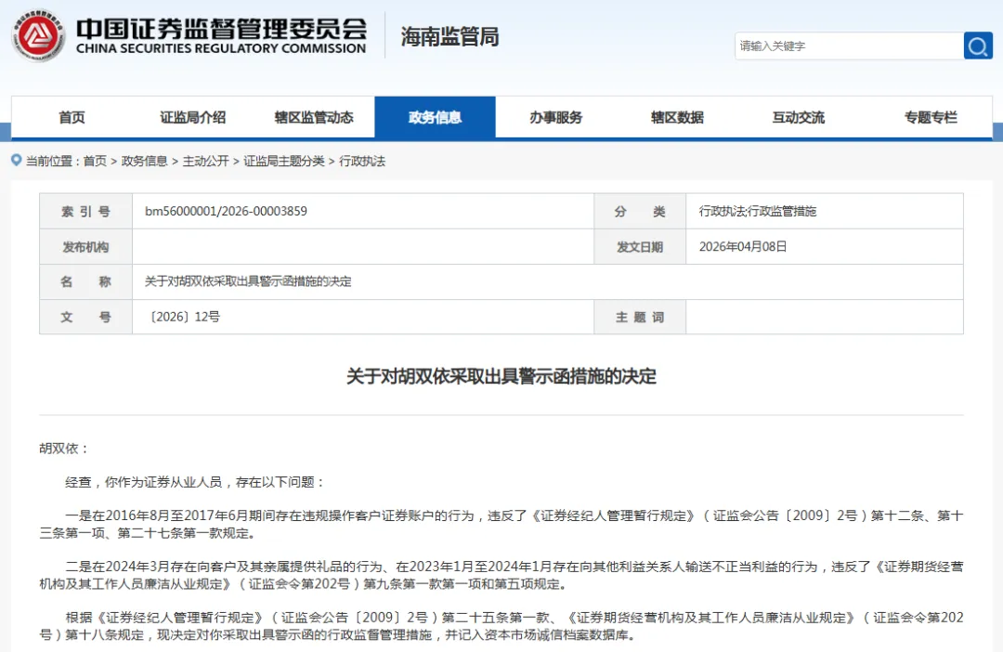Image resolution: width=1003 pixels, height=652 pixels.
Task: Click the document title 关于对胡双依采取出具警示函措施的决定
Action: pyautogui.click(x=501, y=375)
